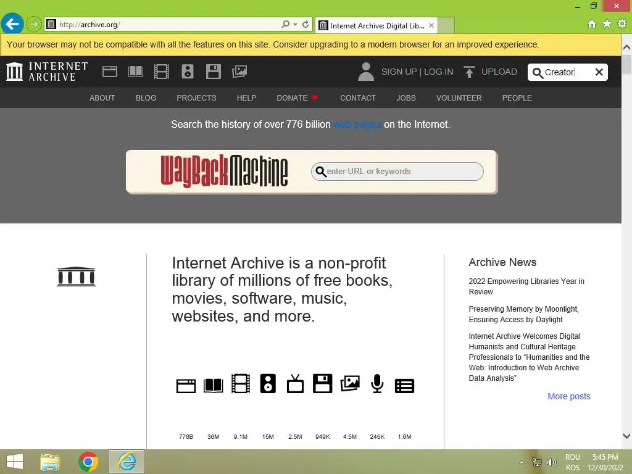Click the user avatar icon

point(366,72)
